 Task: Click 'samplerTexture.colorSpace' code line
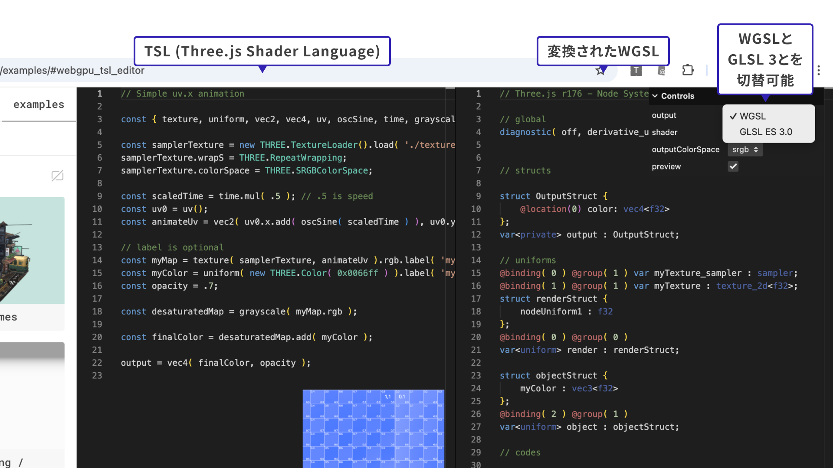(246, 171)
